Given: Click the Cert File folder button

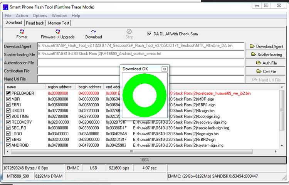Looking at the screenshot, I should 266,71.
